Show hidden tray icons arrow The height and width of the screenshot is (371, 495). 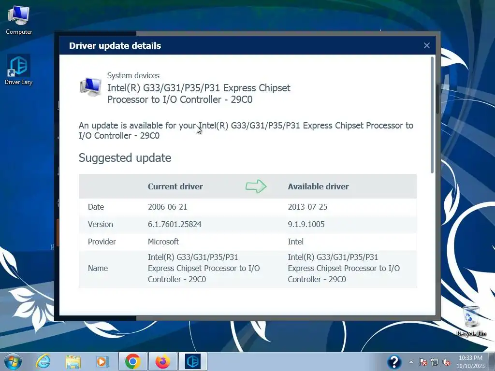(411, 362)
